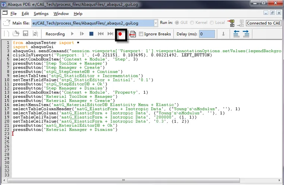Click line 4 starting with clickInViewport
This screenshot has height=185, width=284.
click(x=112, y=55)
